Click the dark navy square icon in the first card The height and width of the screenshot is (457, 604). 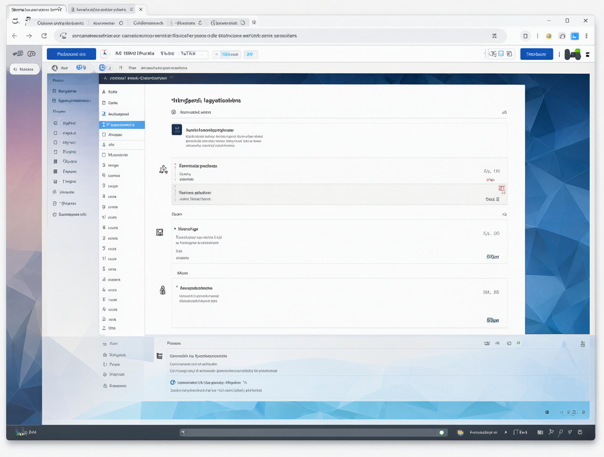[x=177, y=130]
